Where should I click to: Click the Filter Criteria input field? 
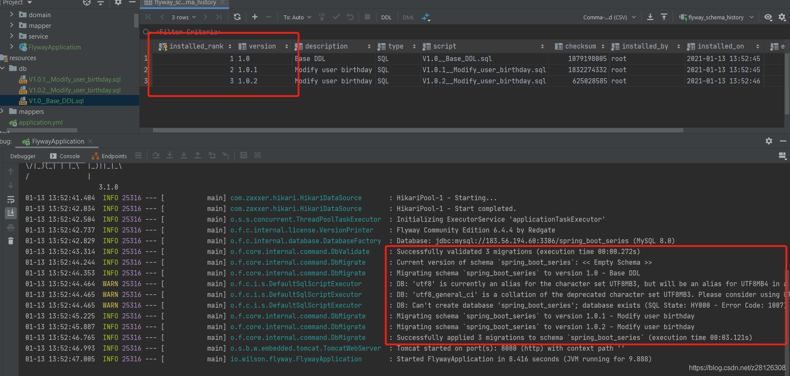coord(189,32)
